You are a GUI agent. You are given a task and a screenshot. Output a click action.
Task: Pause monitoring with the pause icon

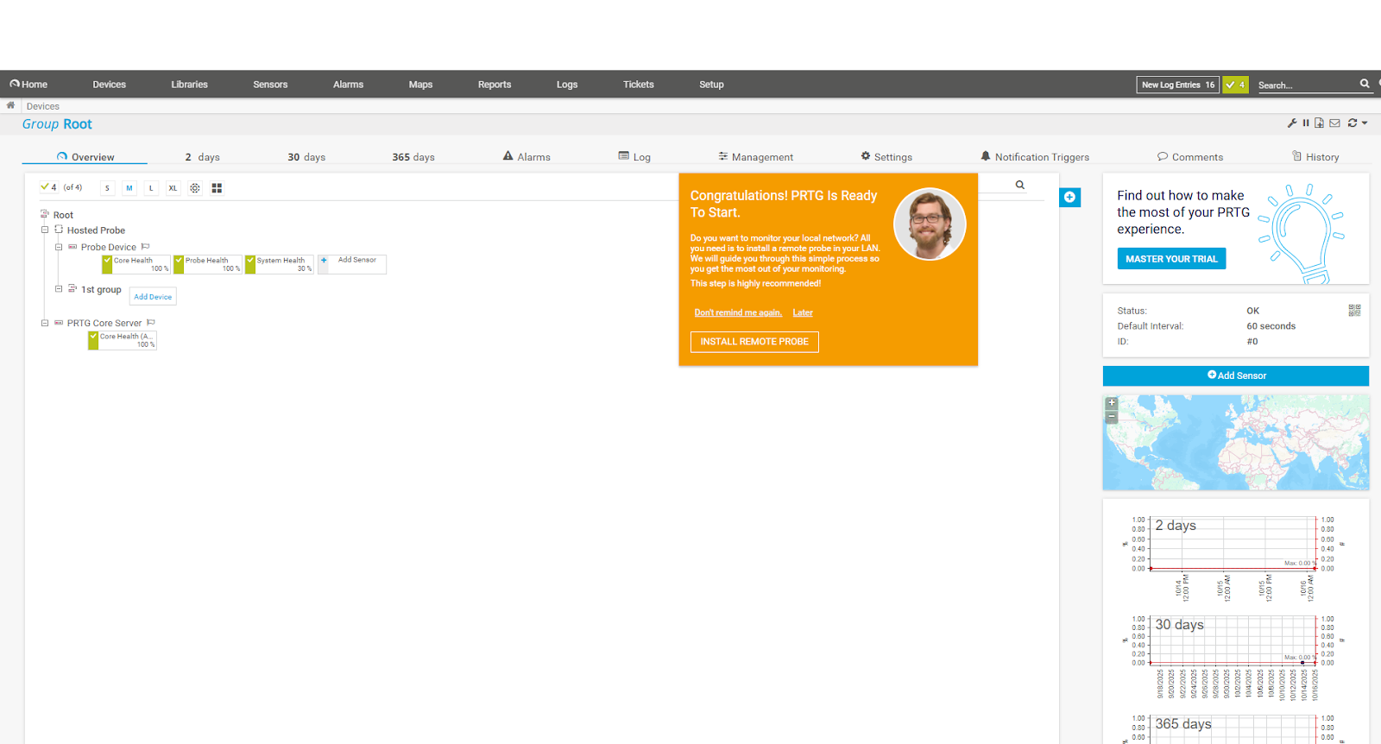click(1306, 123)
